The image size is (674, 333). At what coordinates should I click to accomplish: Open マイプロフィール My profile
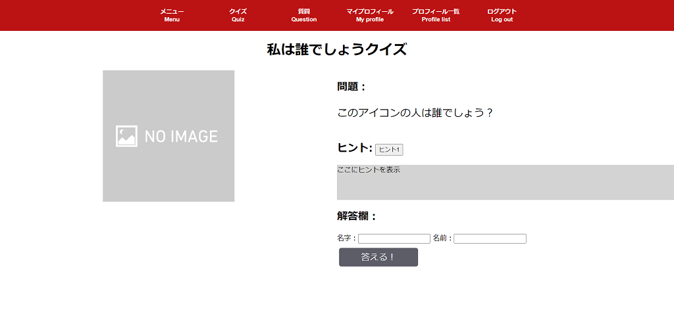coord(370,16)
